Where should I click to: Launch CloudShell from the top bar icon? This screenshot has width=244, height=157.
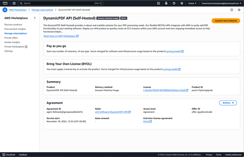(158, 3)
